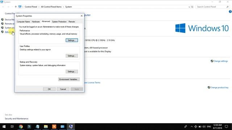Show hidden tray icons chevron

click(x=192, y=127)
